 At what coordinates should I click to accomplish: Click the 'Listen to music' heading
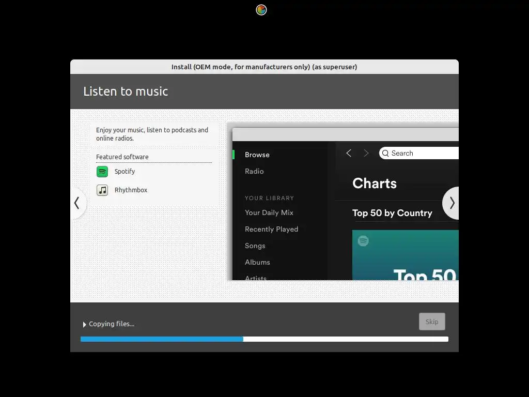click(x=126, y=91)
